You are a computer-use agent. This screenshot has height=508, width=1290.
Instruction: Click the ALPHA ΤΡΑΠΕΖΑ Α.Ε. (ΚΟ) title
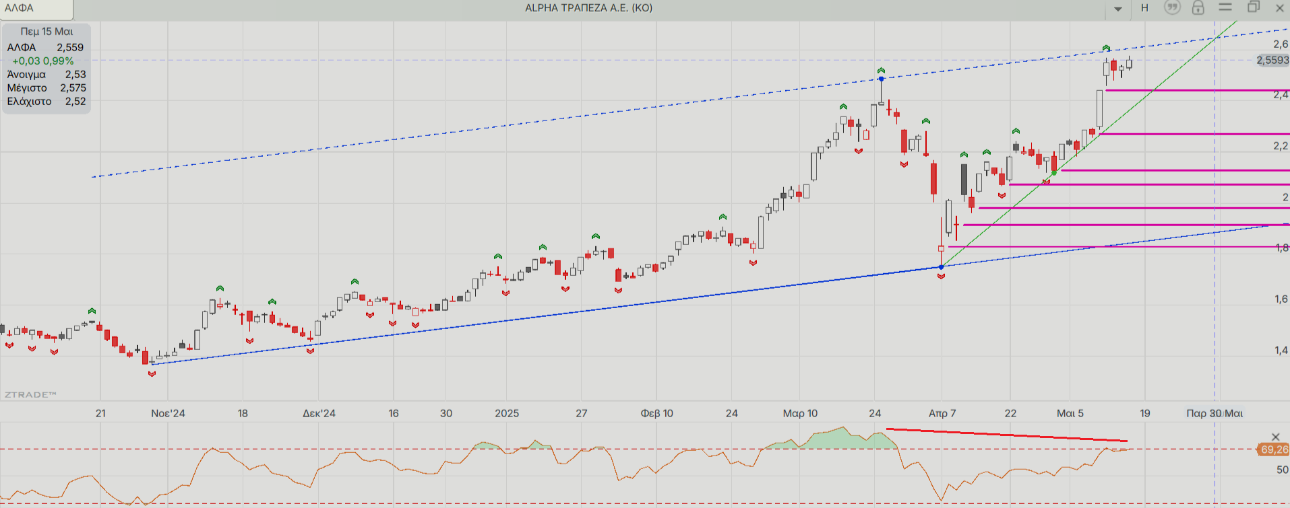pyautogui.click(x=588, y=8)
